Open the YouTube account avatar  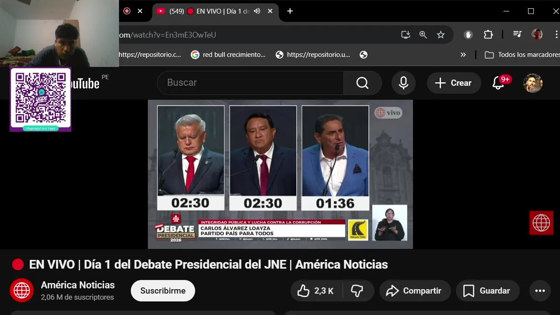(533, 83)
